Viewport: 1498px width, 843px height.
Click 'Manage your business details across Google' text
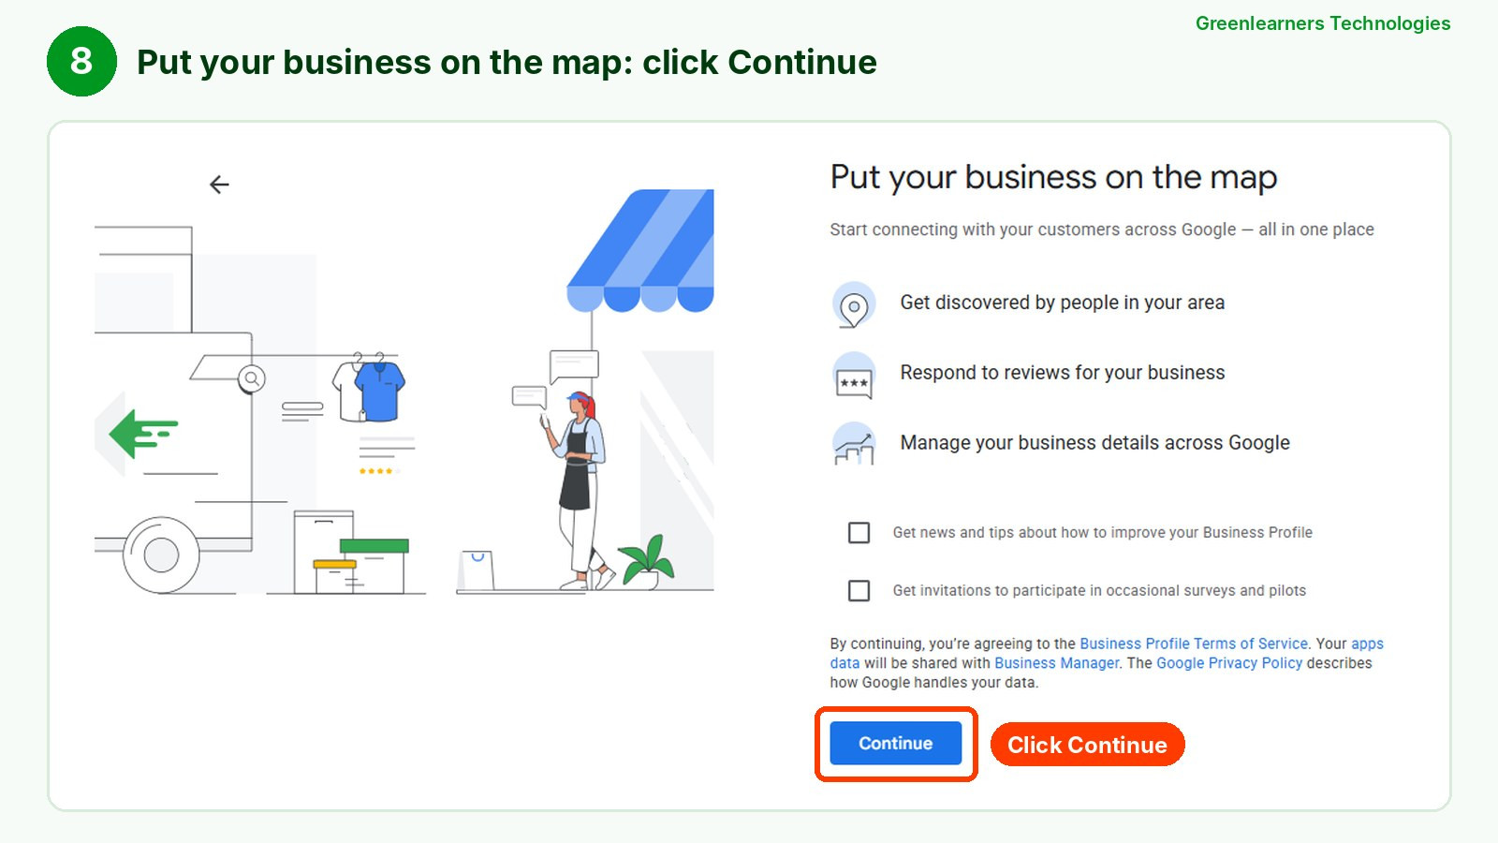(x=1095, y=443)
